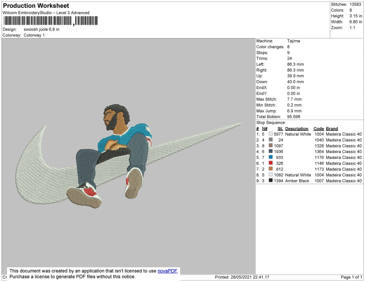Click the Down value 40.0 mm
This screenshot has height=282, width=365.
click(296, 82)
